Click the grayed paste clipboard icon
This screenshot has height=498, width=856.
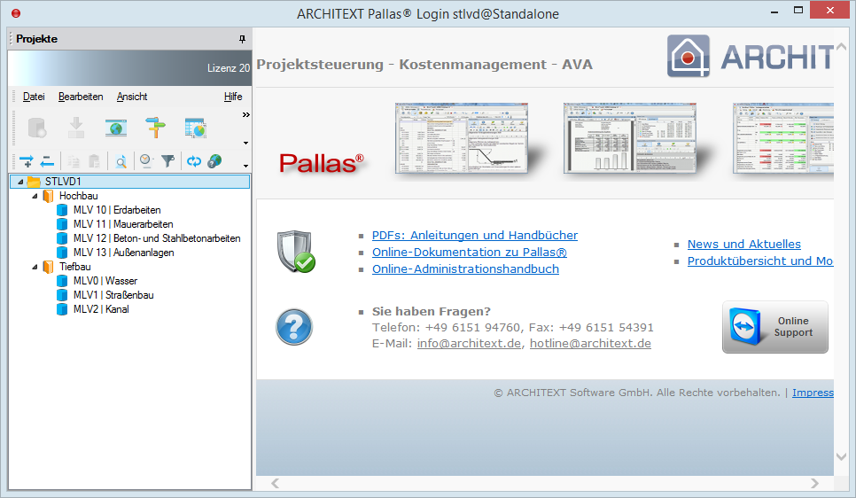coord(94,161)
